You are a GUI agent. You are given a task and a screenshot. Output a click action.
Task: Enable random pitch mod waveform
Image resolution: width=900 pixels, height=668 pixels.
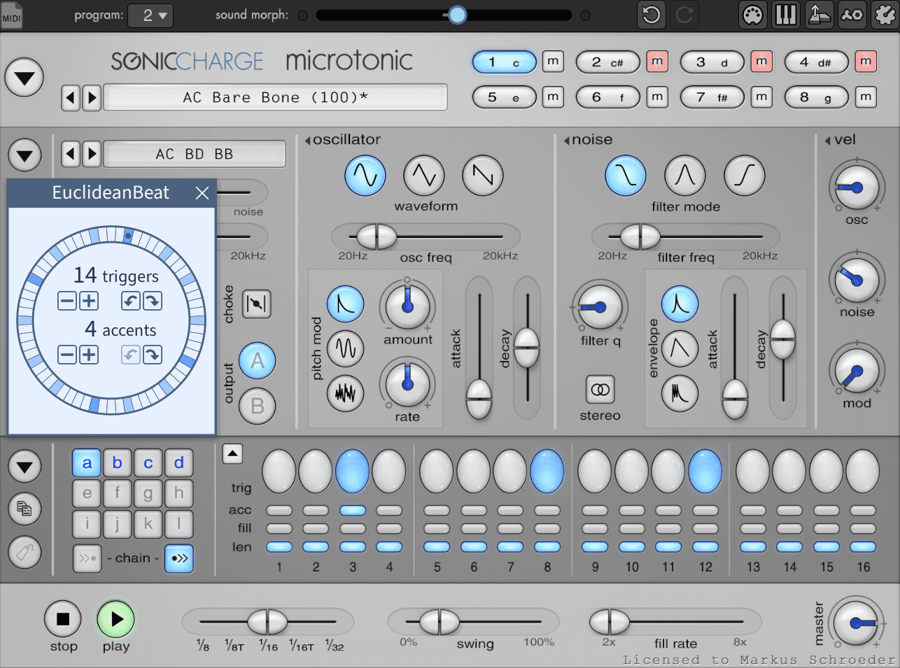[345, 393]
